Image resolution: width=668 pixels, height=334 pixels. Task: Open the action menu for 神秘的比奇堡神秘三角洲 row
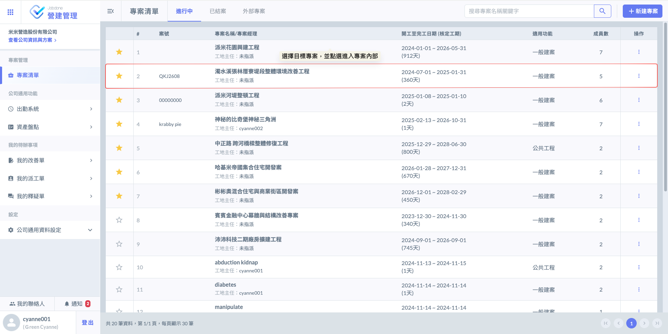click(638, 124)
